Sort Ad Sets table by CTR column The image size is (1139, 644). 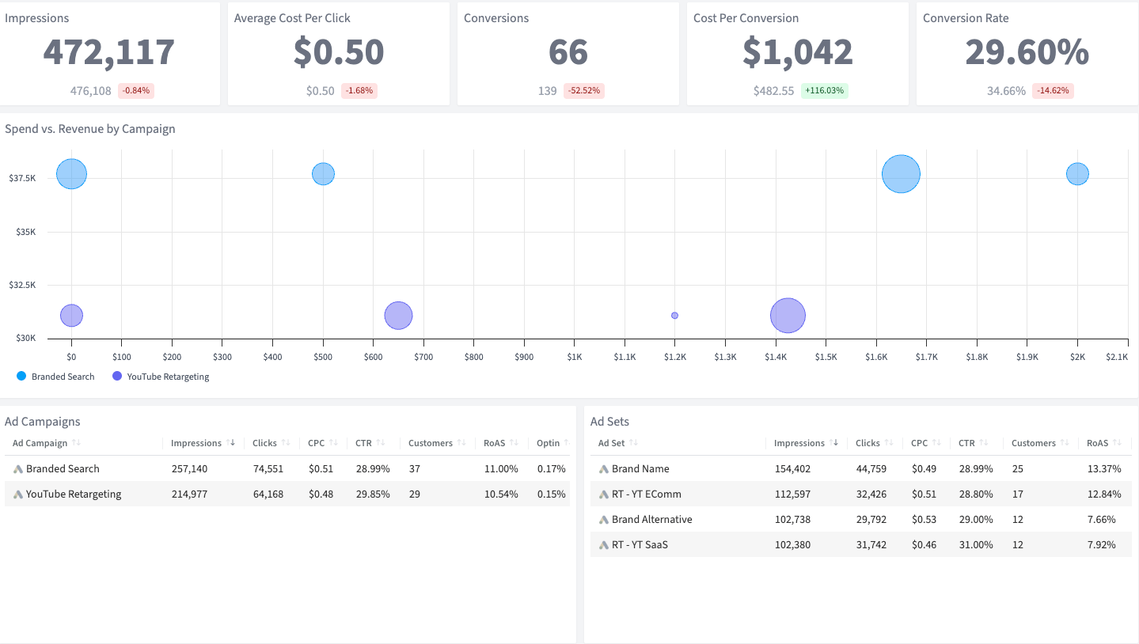[x=966, y=443]
